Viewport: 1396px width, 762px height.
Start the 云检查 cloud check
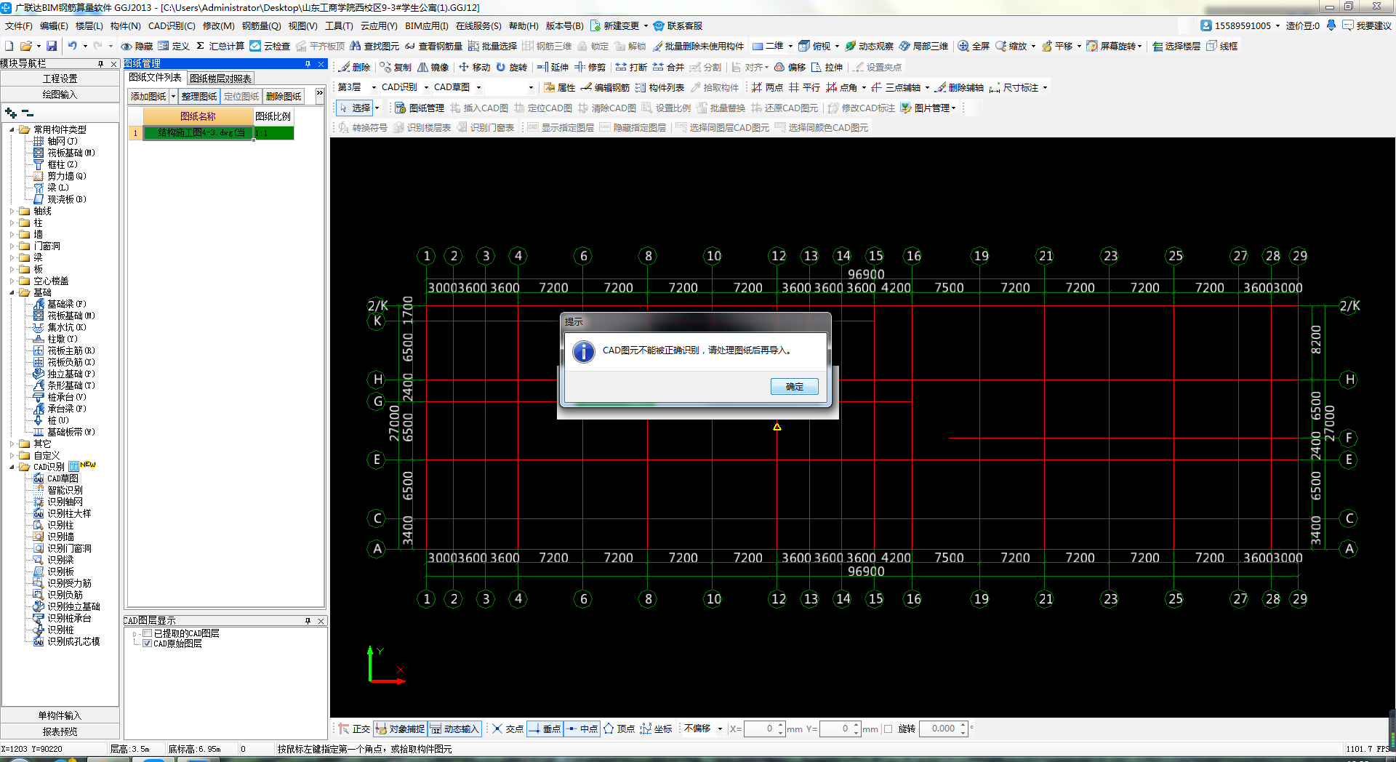tap(270, 46)
